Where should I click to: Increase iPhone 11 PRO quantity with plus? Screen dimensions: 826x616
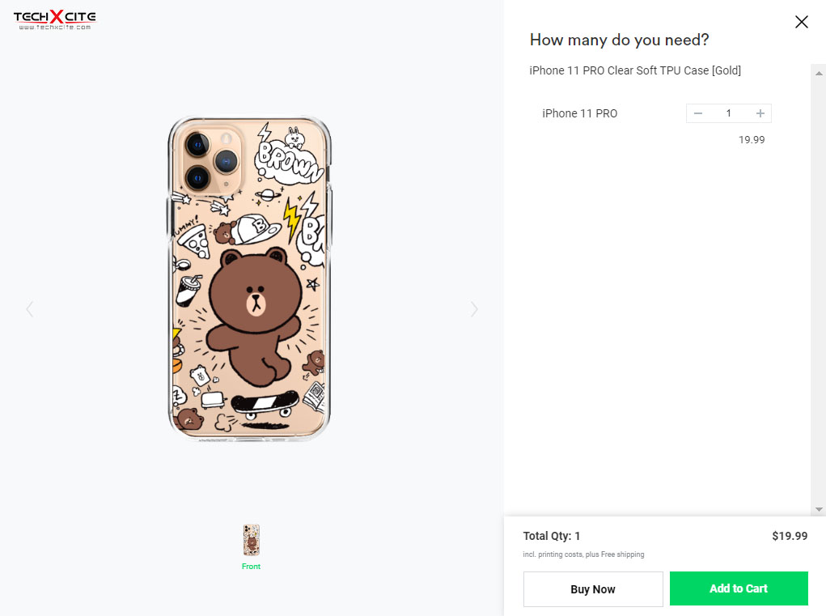(760, 113)
